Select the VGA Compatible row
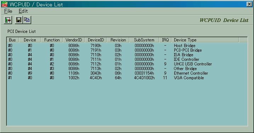Viewport: 254px width, 133px height. click(x=127, y=78)
